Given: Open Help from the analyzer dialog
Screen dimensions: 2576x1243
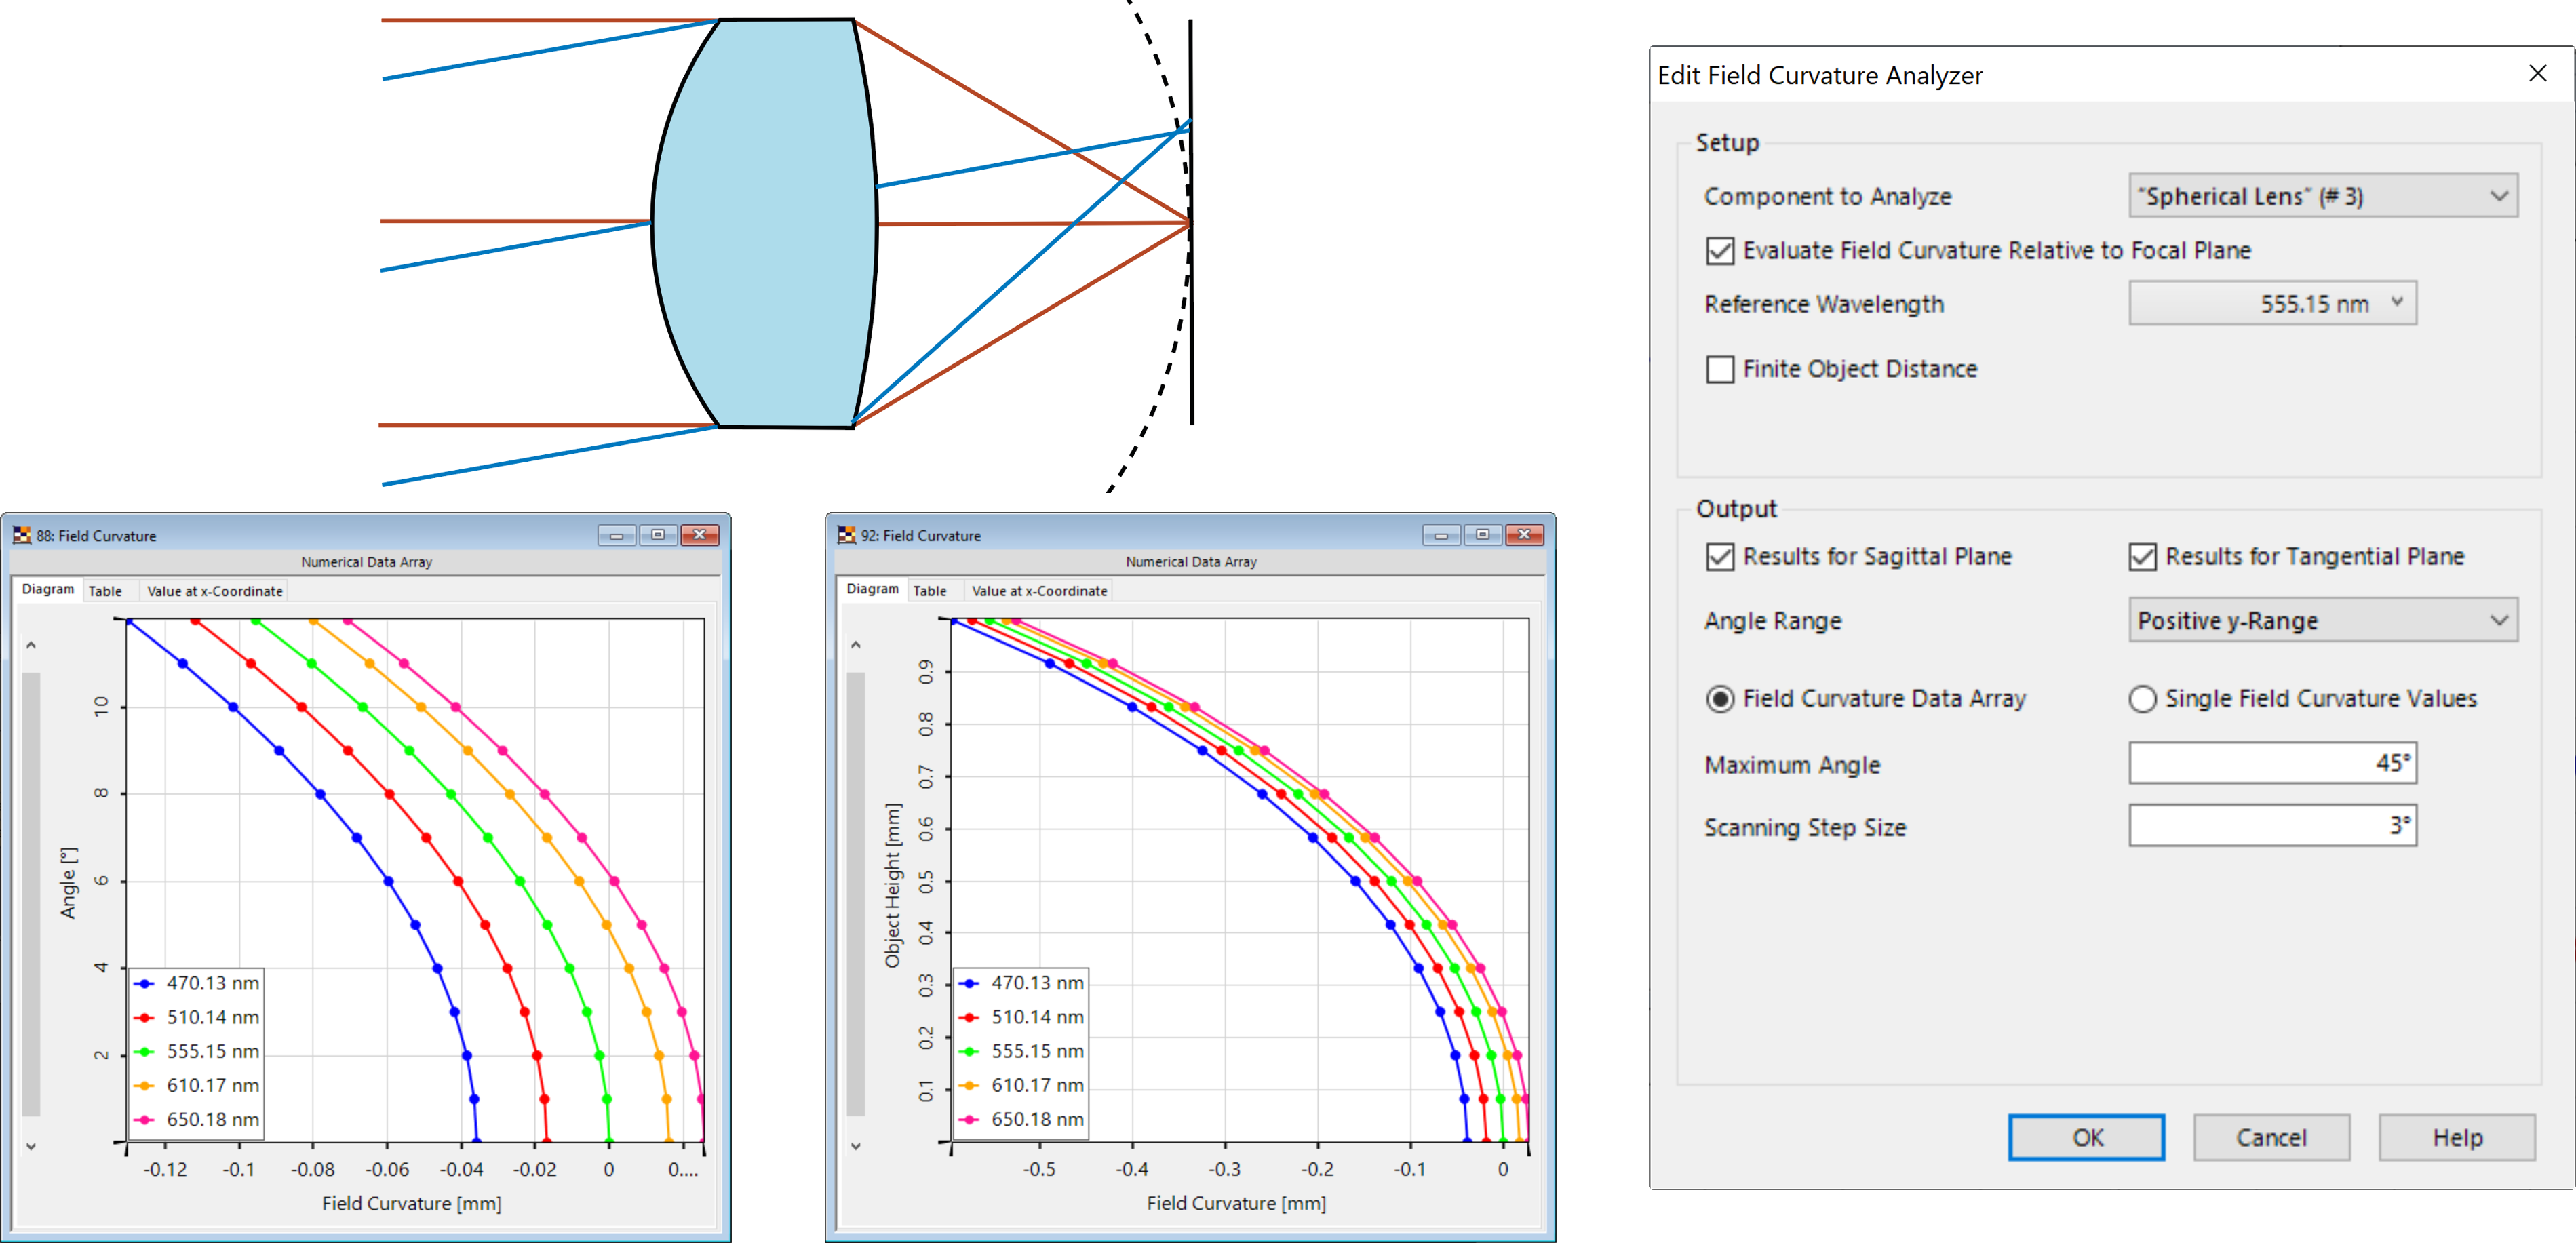Looking at the screenshot, I should (2457, 1137).
